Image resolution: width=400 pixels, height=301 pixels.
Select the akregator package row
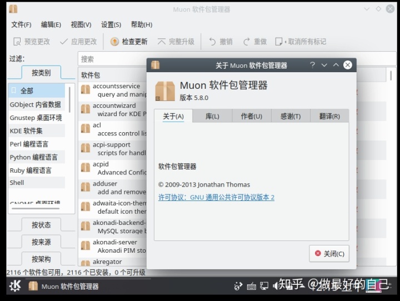[x=112, y=262]
